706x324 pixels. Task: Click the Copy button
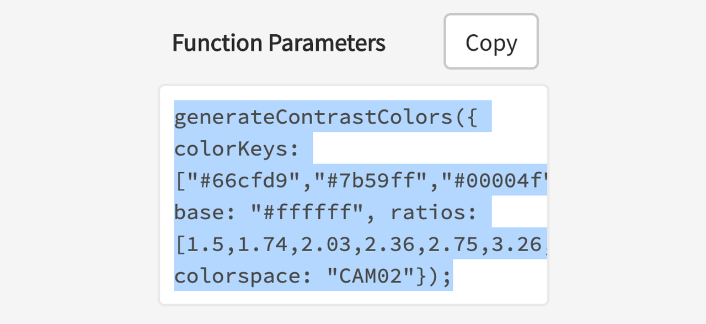tap(490, 41)
